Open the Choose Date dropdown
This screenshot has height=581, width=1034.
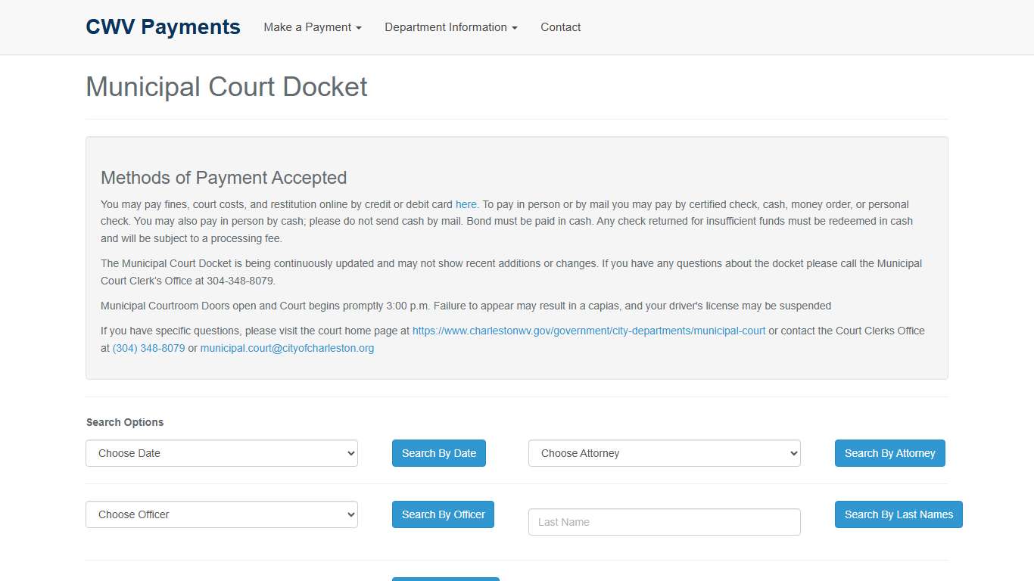(221, 453)
